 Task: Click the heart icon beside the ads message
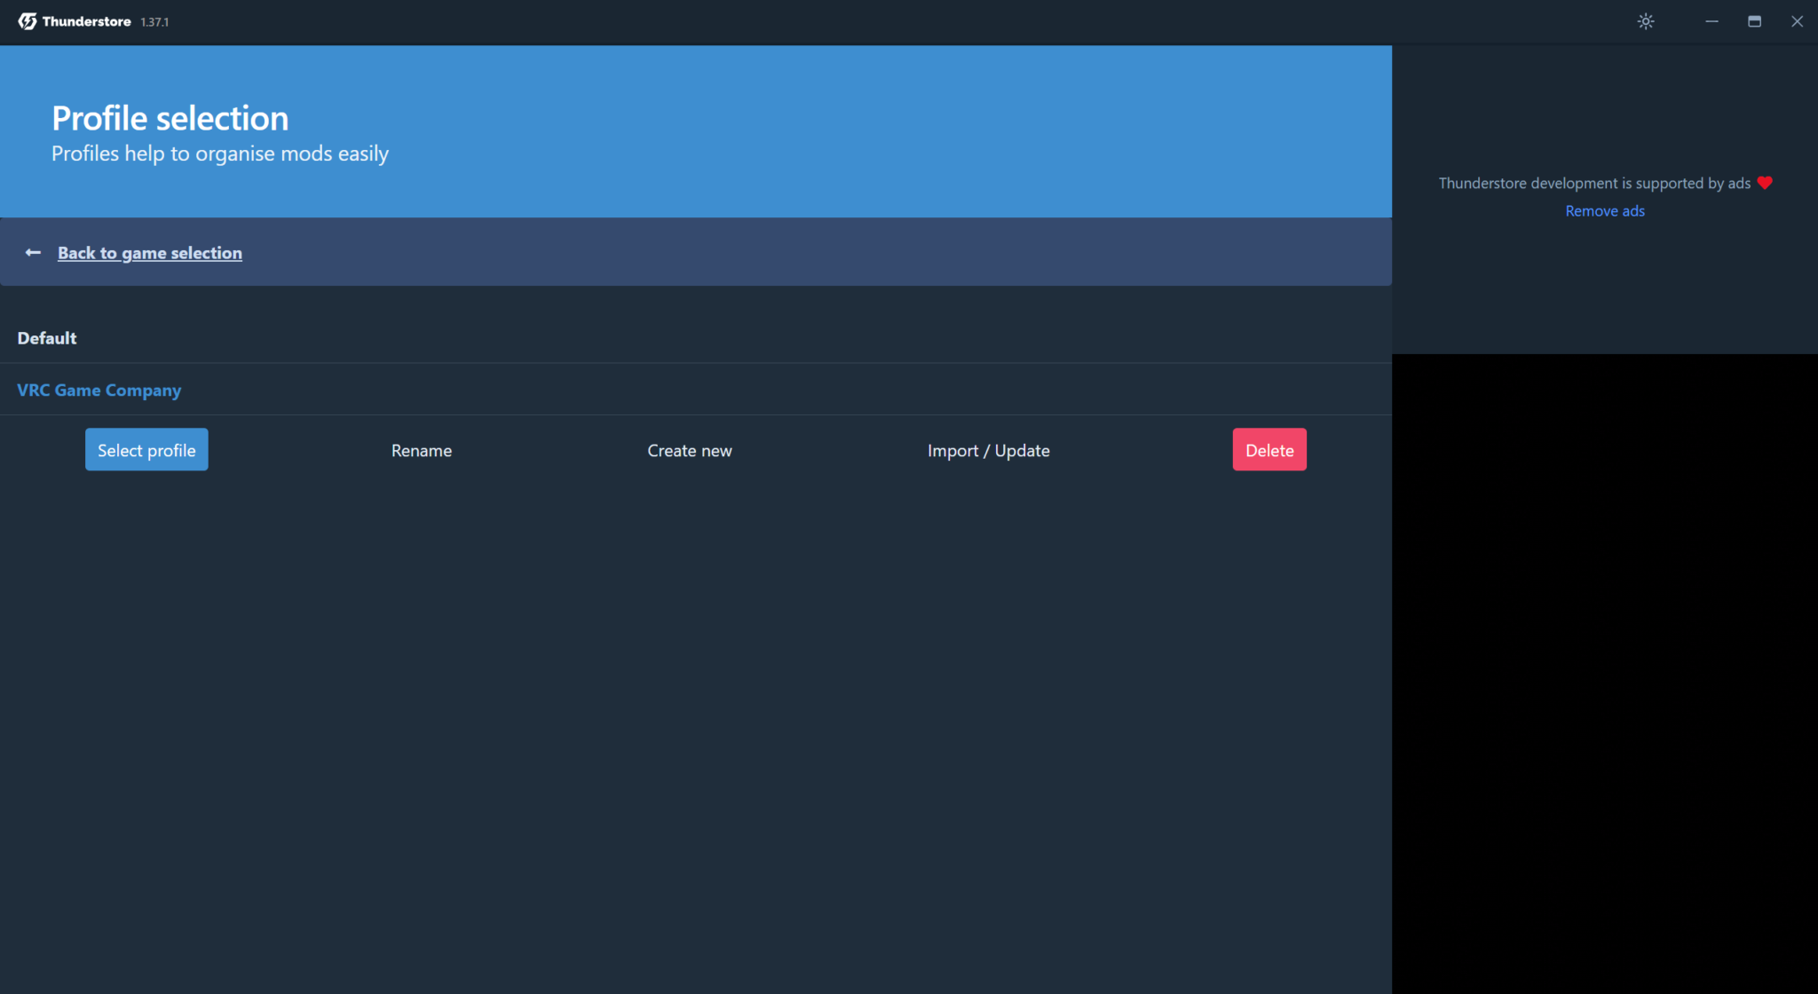click(x=1765, y=182)
